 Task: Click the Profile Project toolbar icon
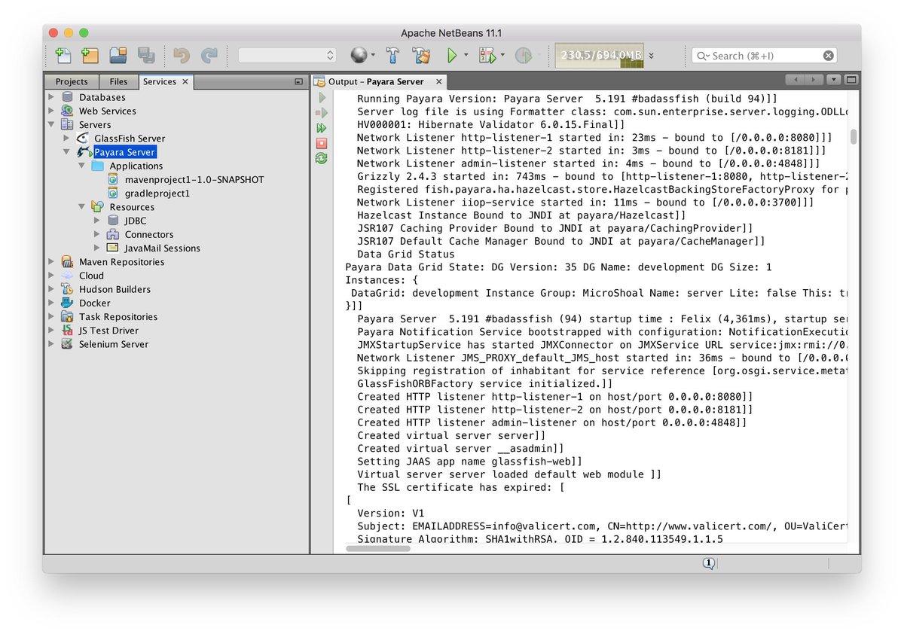(523, 55)
